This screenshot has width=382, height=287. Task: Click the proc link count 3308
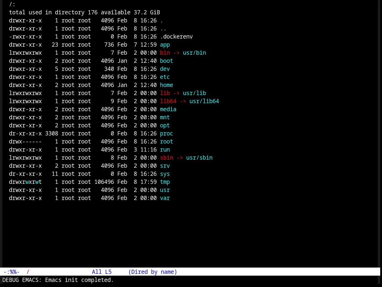(52, 134)
